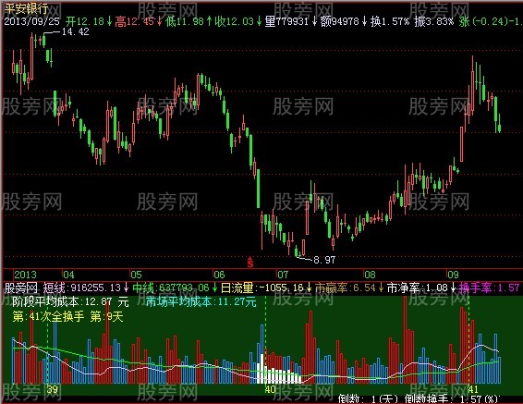Click turnover cycle marker 39

point(52,389)
